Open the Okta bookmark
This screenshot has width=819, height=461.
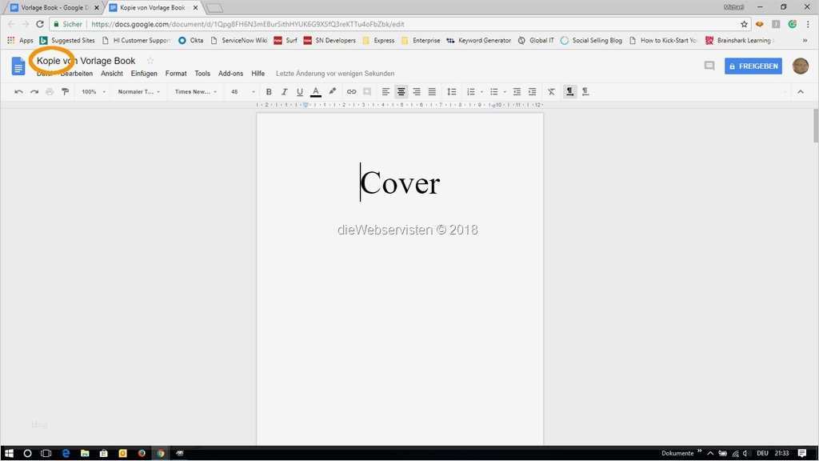point(190,40)
